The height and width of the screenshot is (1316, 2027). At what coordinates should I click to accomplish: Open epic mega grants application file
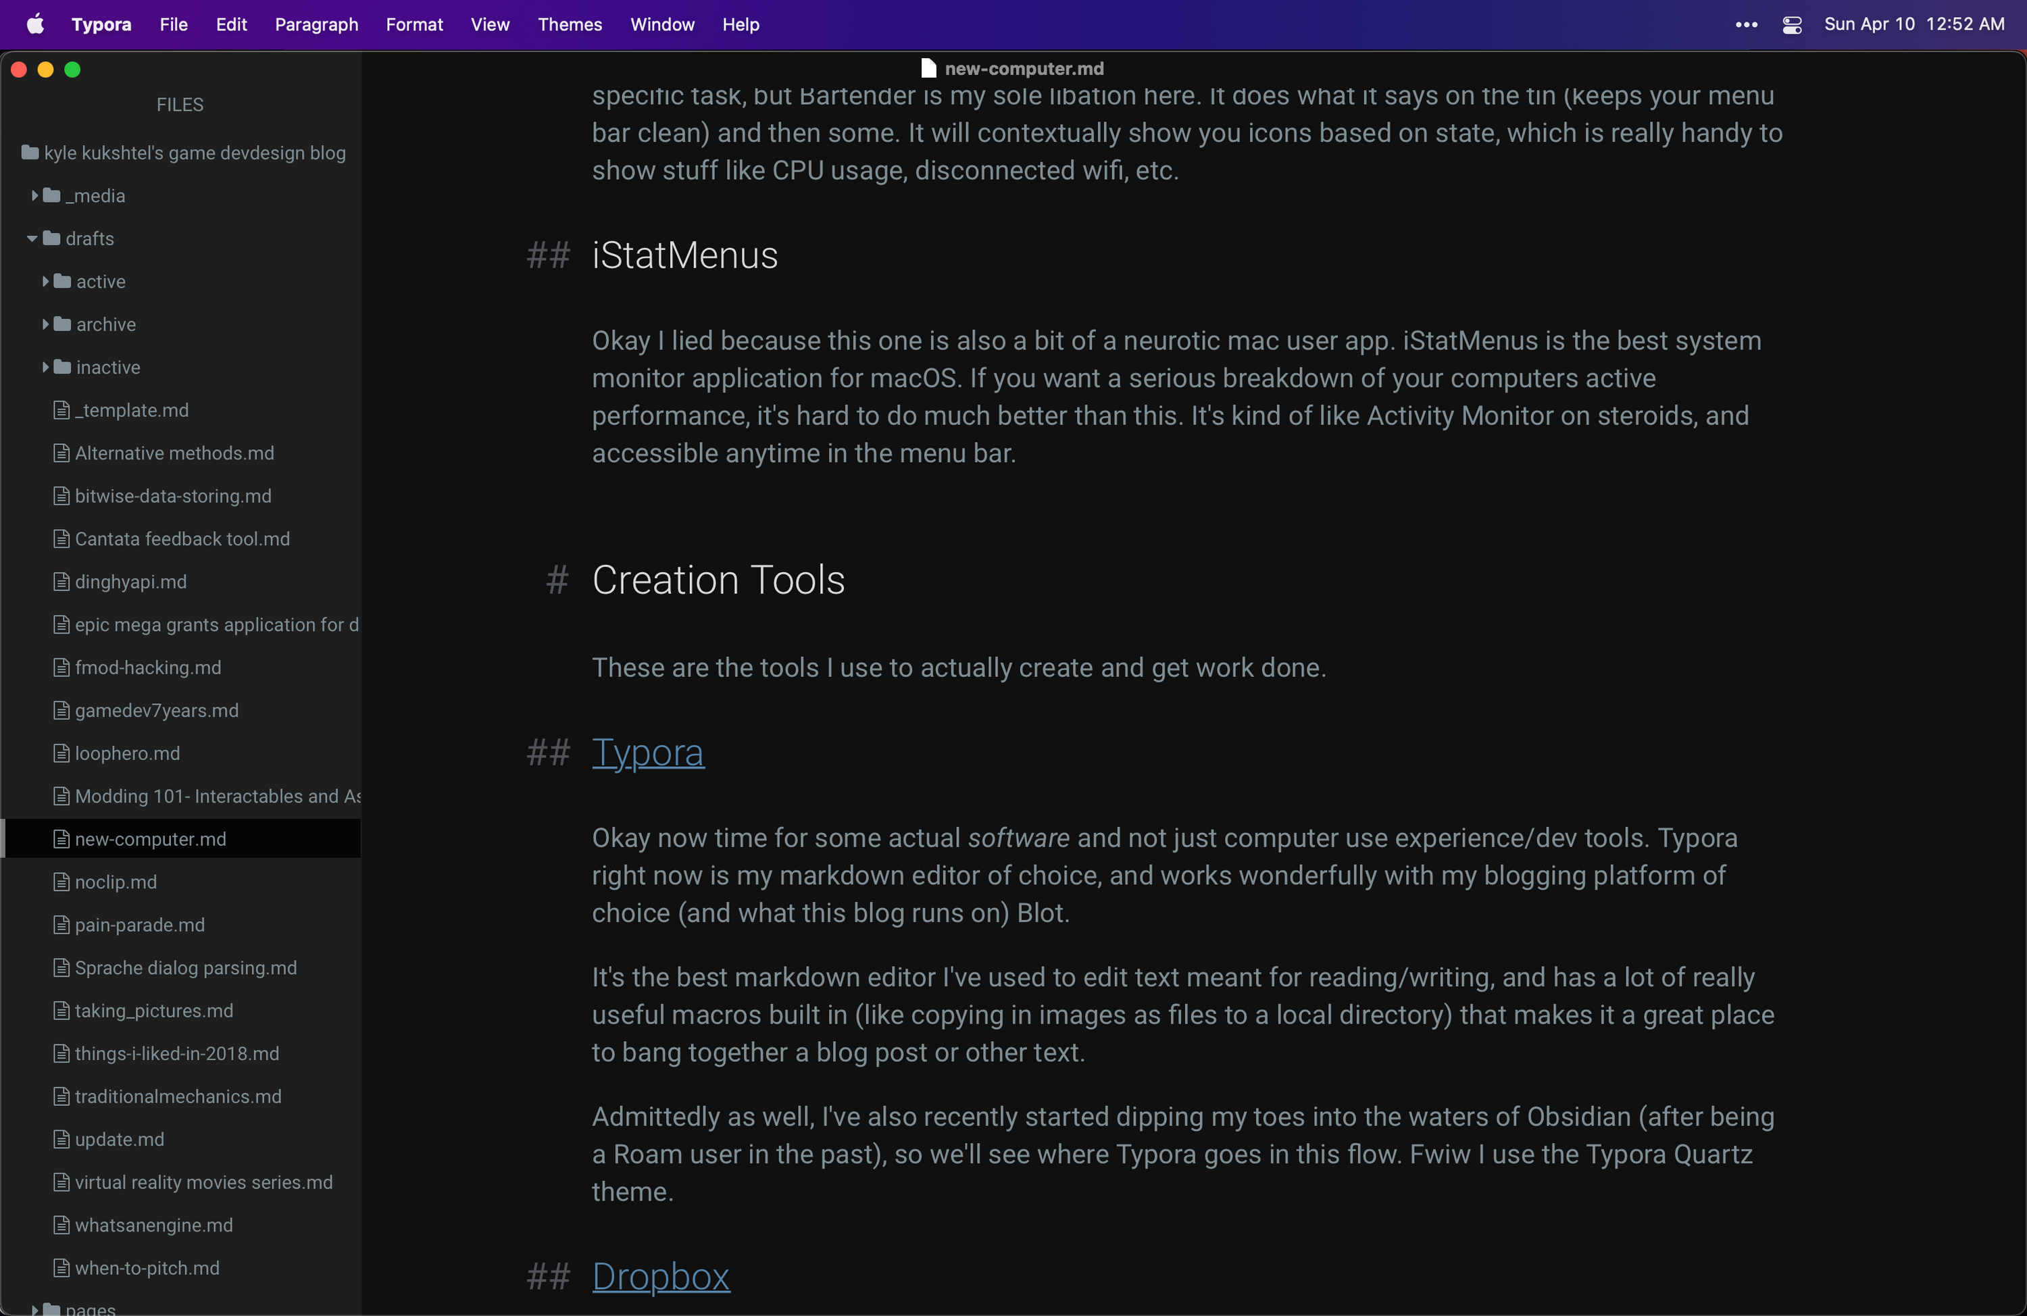(216, 624)
